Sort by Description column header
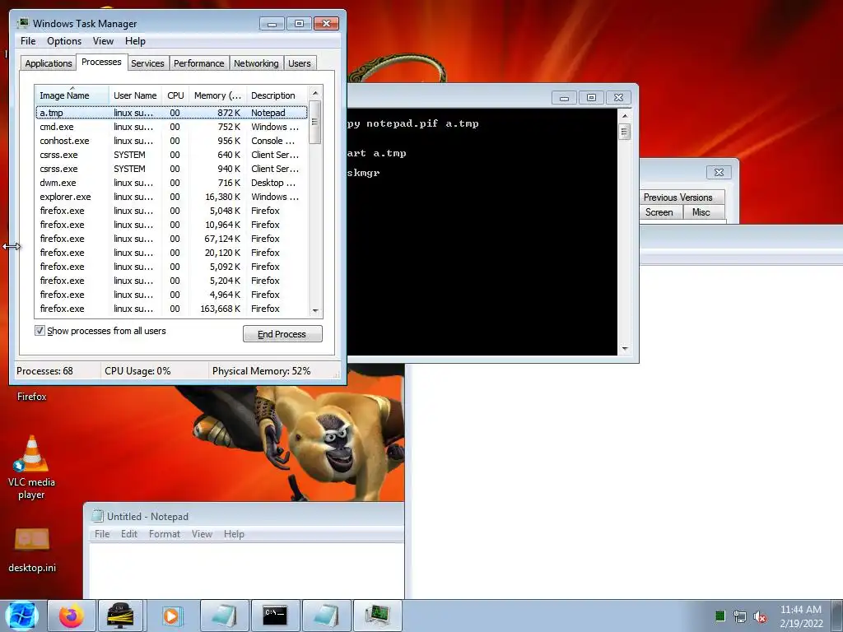843x632 pixels. tap(277, 95)
